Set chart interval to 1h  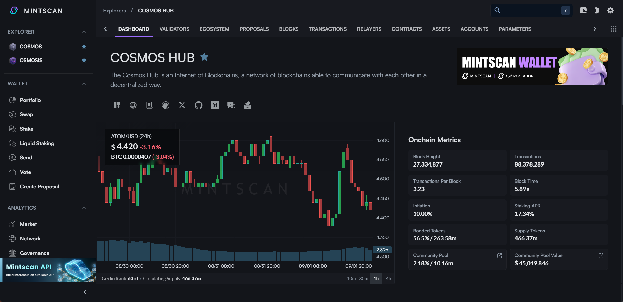click(x=376, y=278)
